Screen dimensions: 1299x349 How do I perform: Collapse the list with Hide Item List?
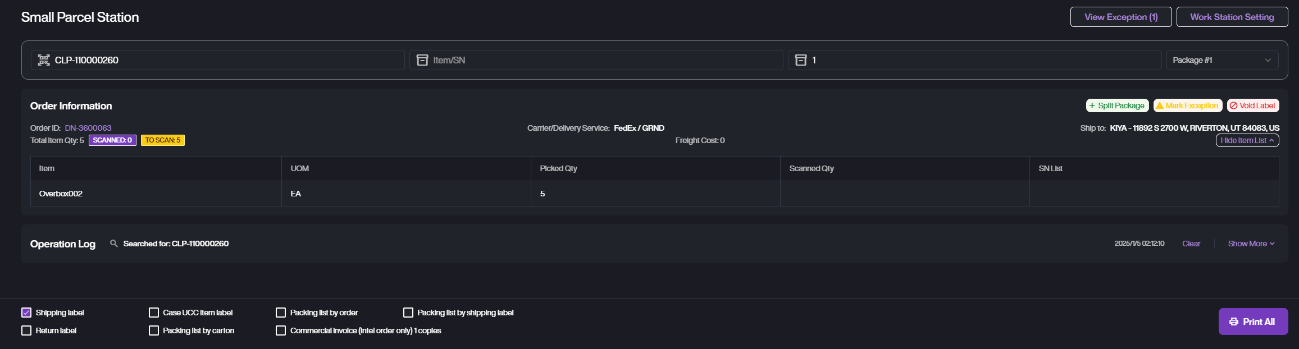click(1247, 140)
